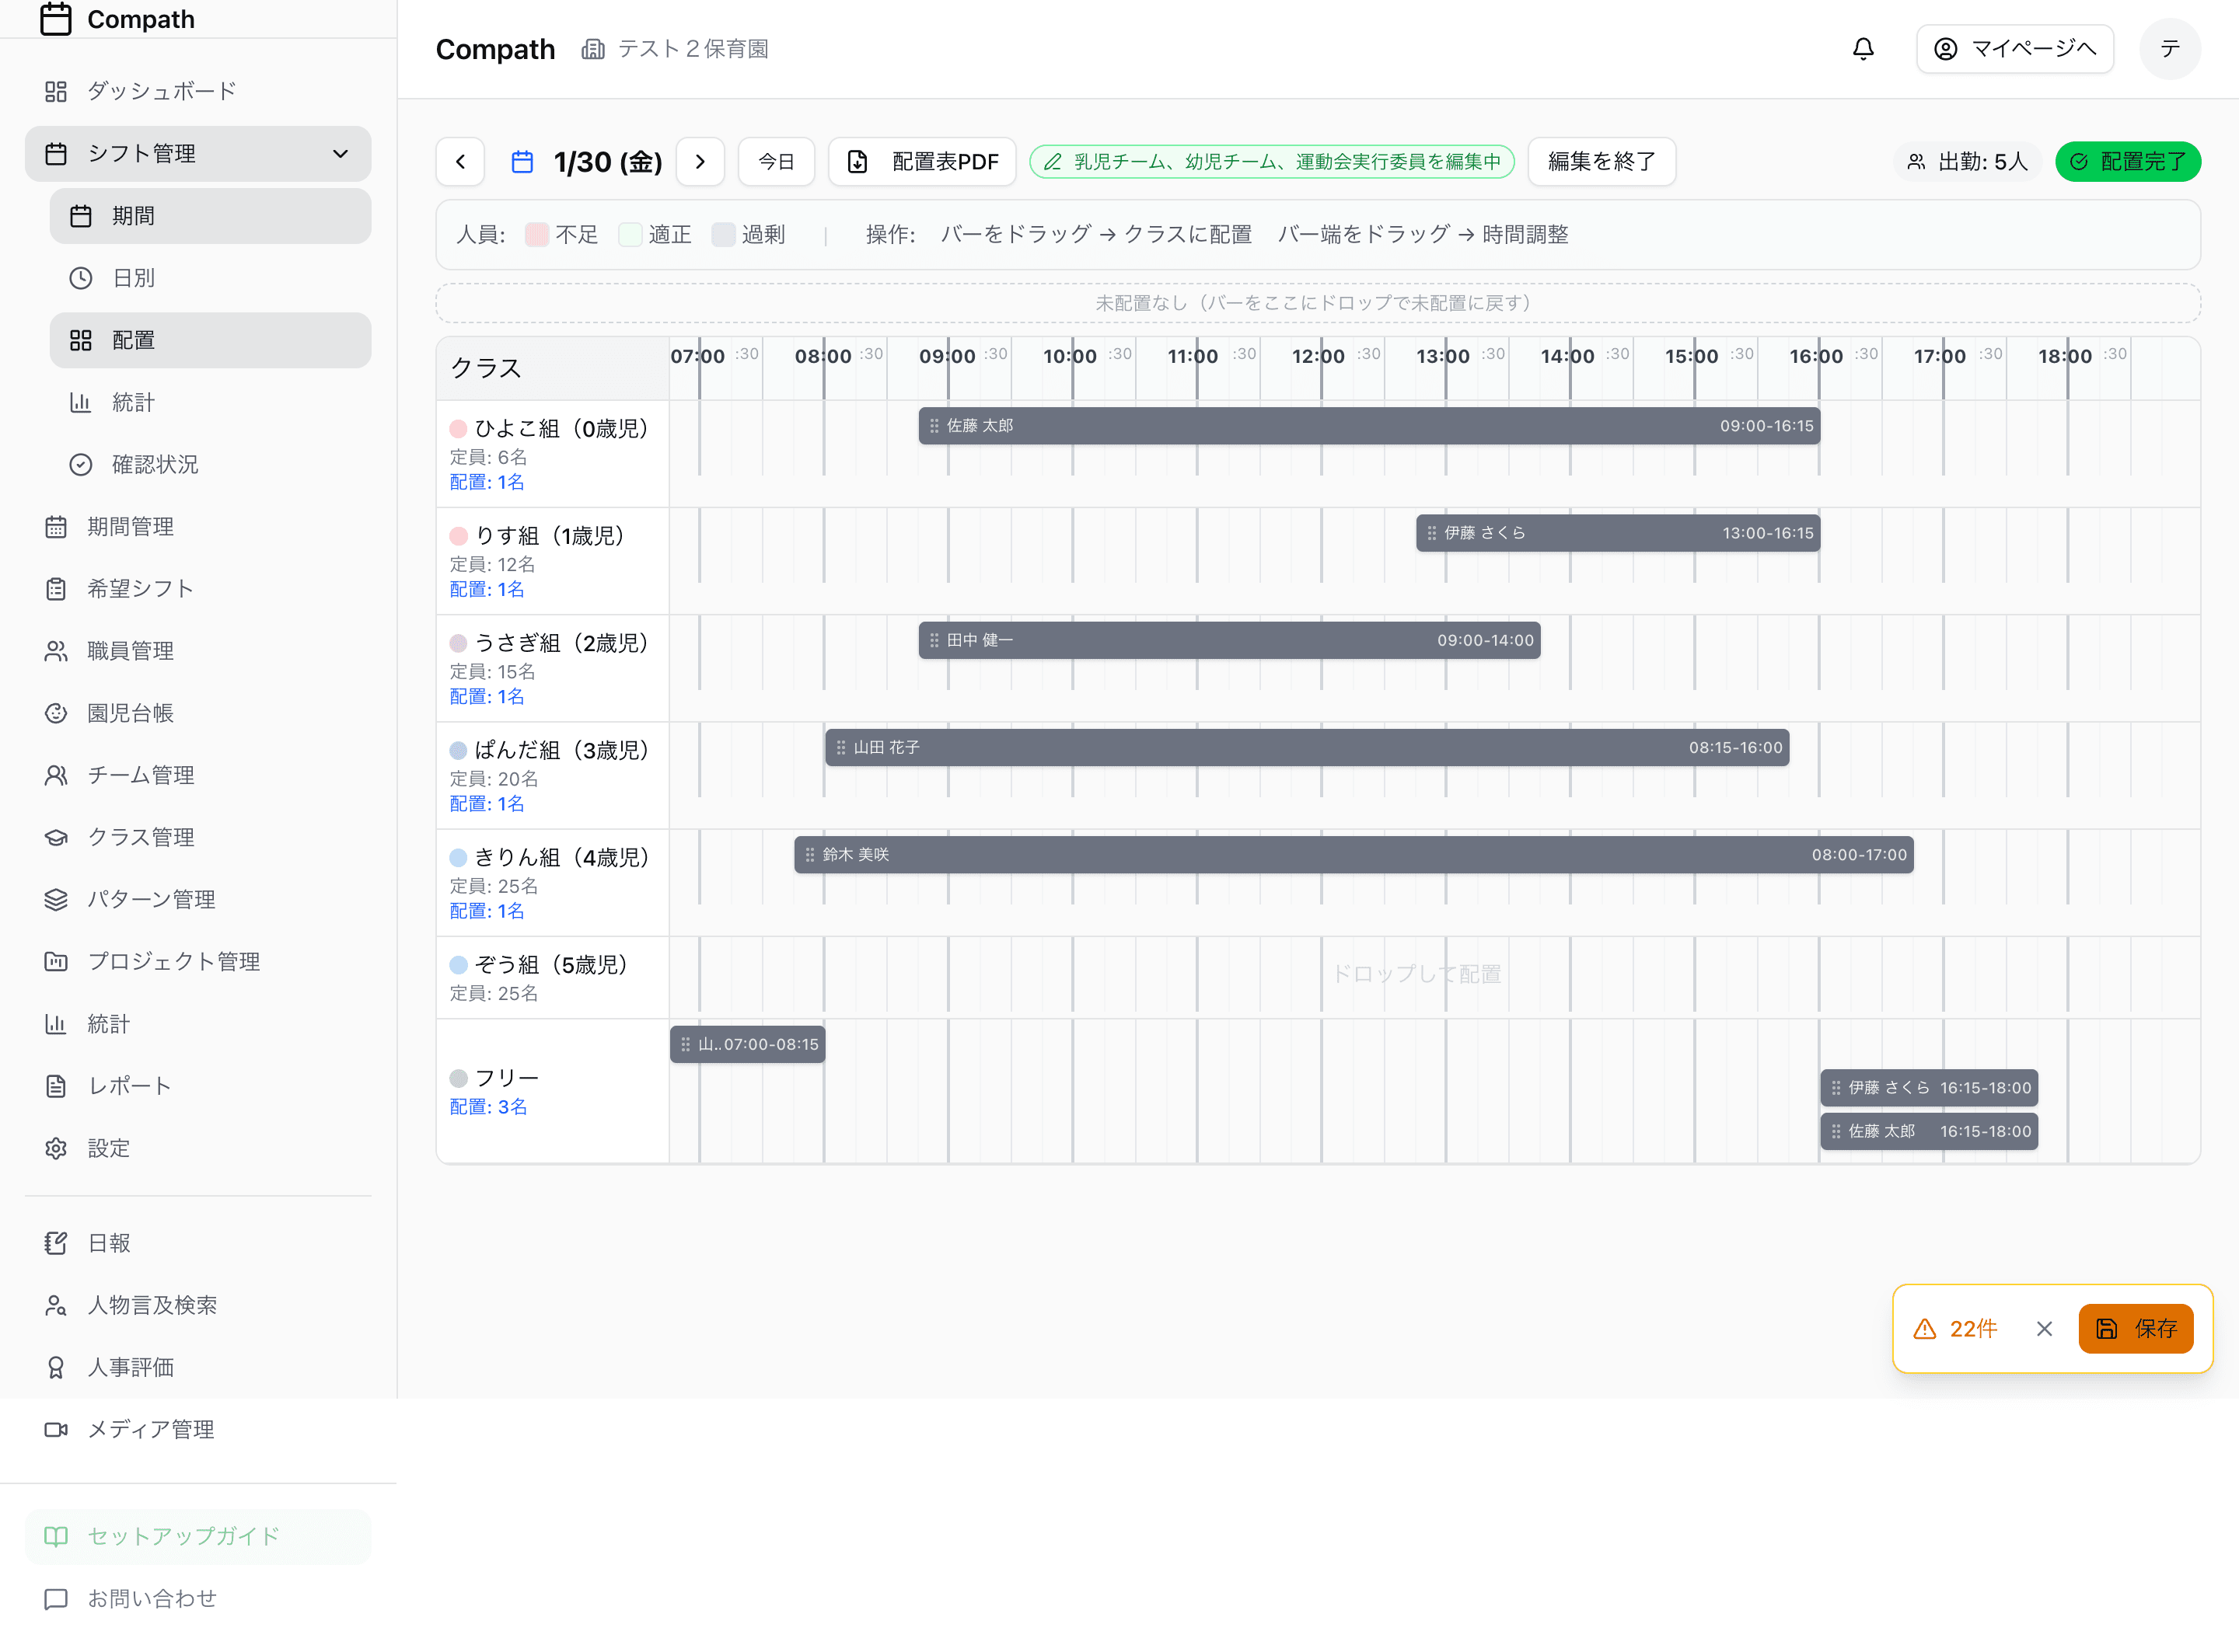Collapse the シフト管理 section
The height and width of the screenshot is (1652, 2239).
pos(341,153)
